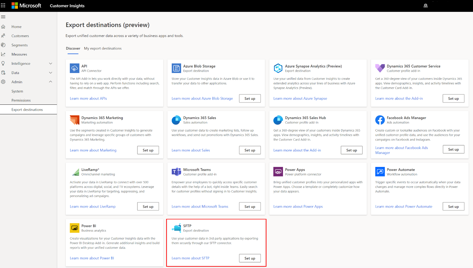Open Measures in sidebar
The width and height of the screenshot is (473, 268).
(x=19, y=54)
